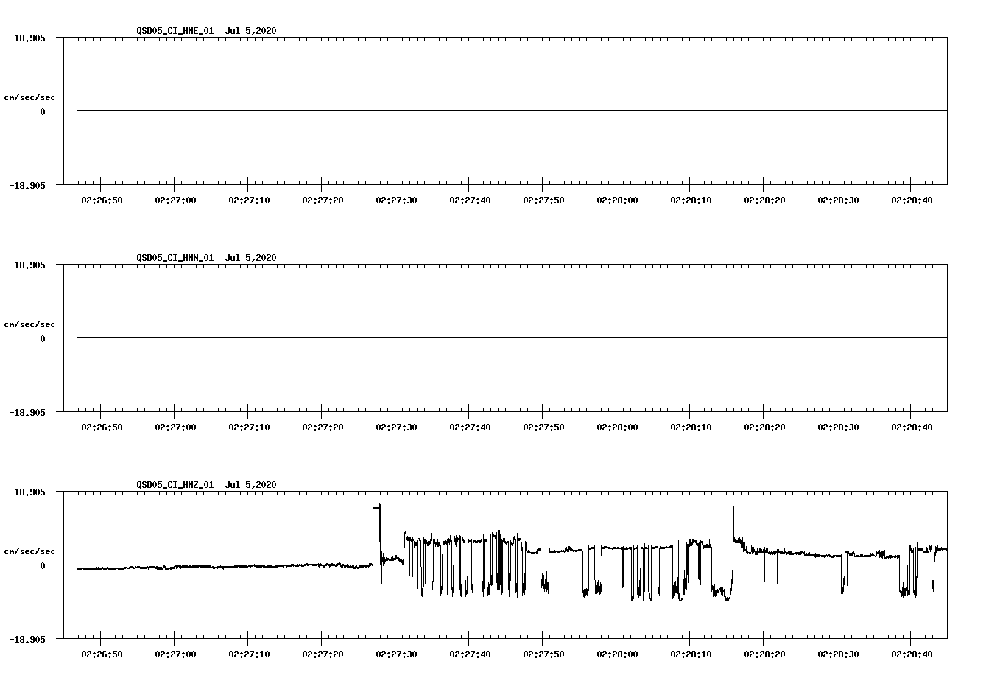Click the 02:28:10 time label under HNN plot
Viewport: 1000px width, 681px height.
tap(691, 427)
